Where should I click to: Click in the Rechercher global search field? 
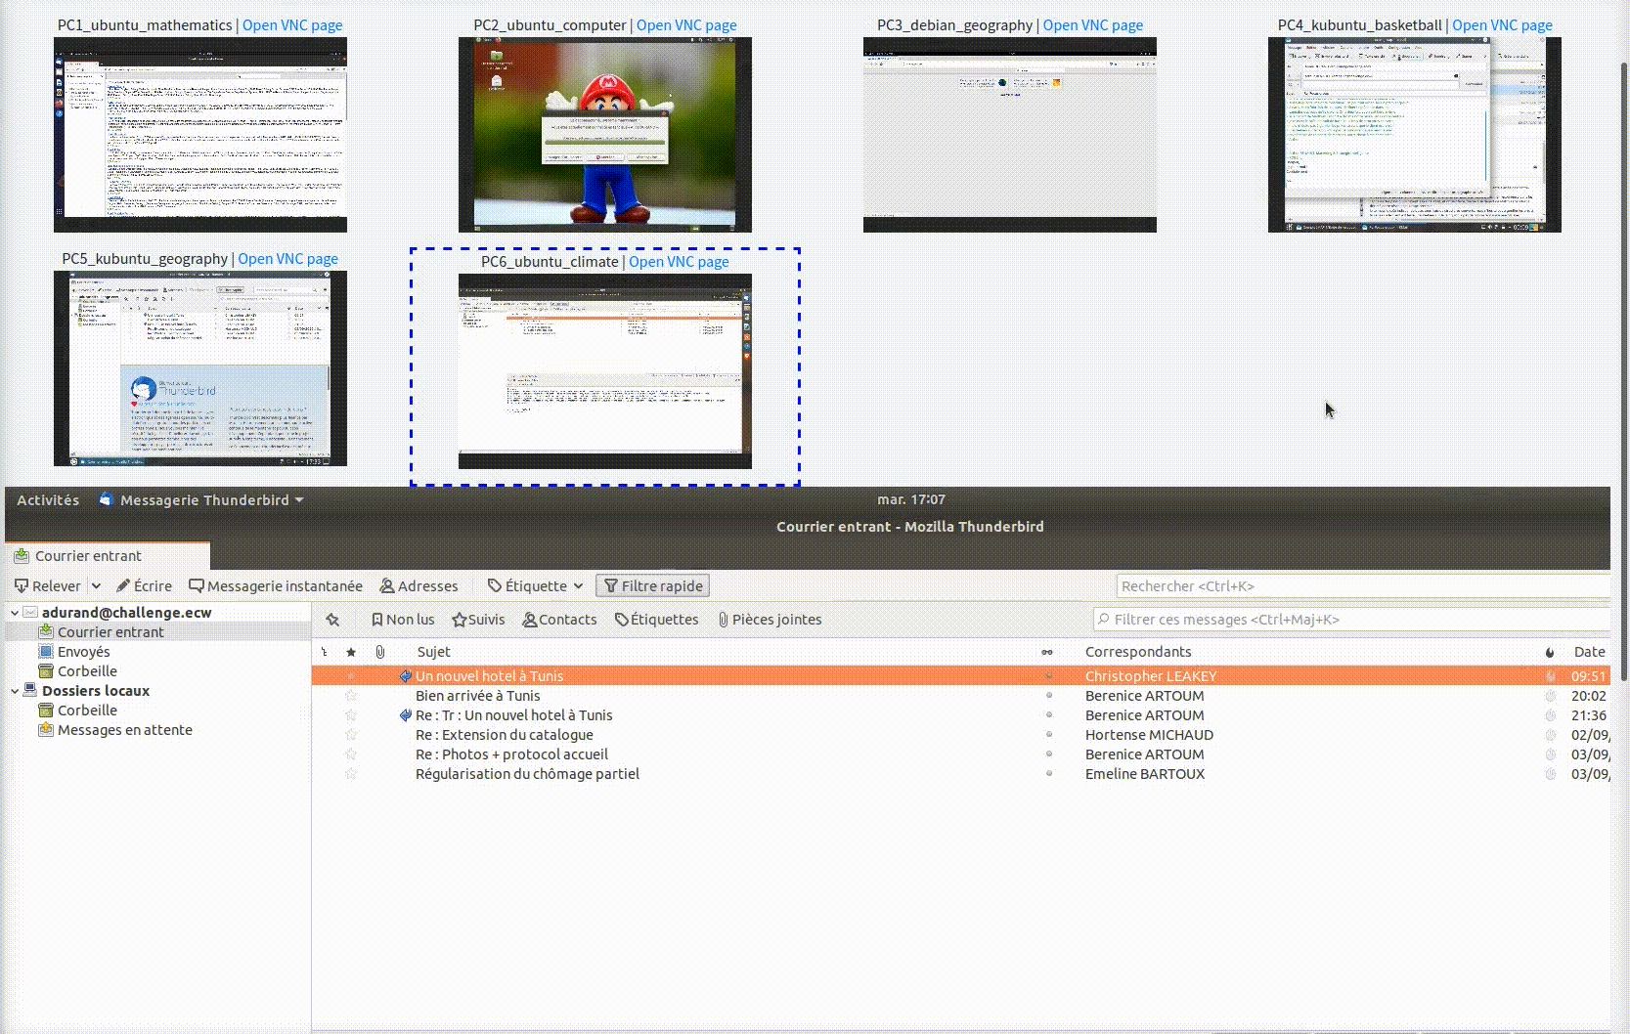click(x=1363, y=586)
